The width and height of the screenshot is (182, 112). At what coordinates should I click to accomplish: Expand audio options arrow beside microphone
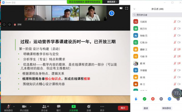(x=14, y=106)
